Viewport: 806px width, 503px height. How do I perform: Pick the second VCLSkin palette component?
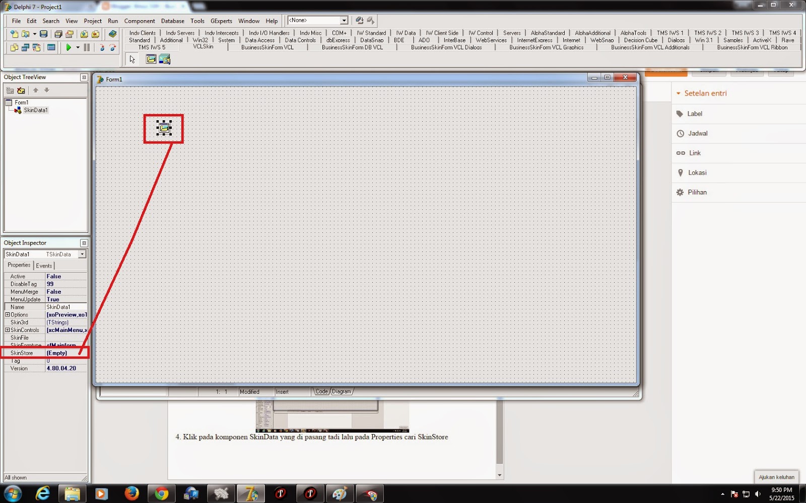click(x=165, y=59)
